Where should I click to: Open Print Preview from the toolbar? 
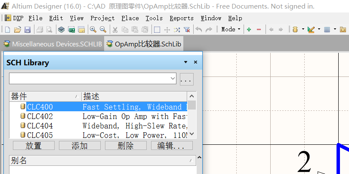pos(49,30)
